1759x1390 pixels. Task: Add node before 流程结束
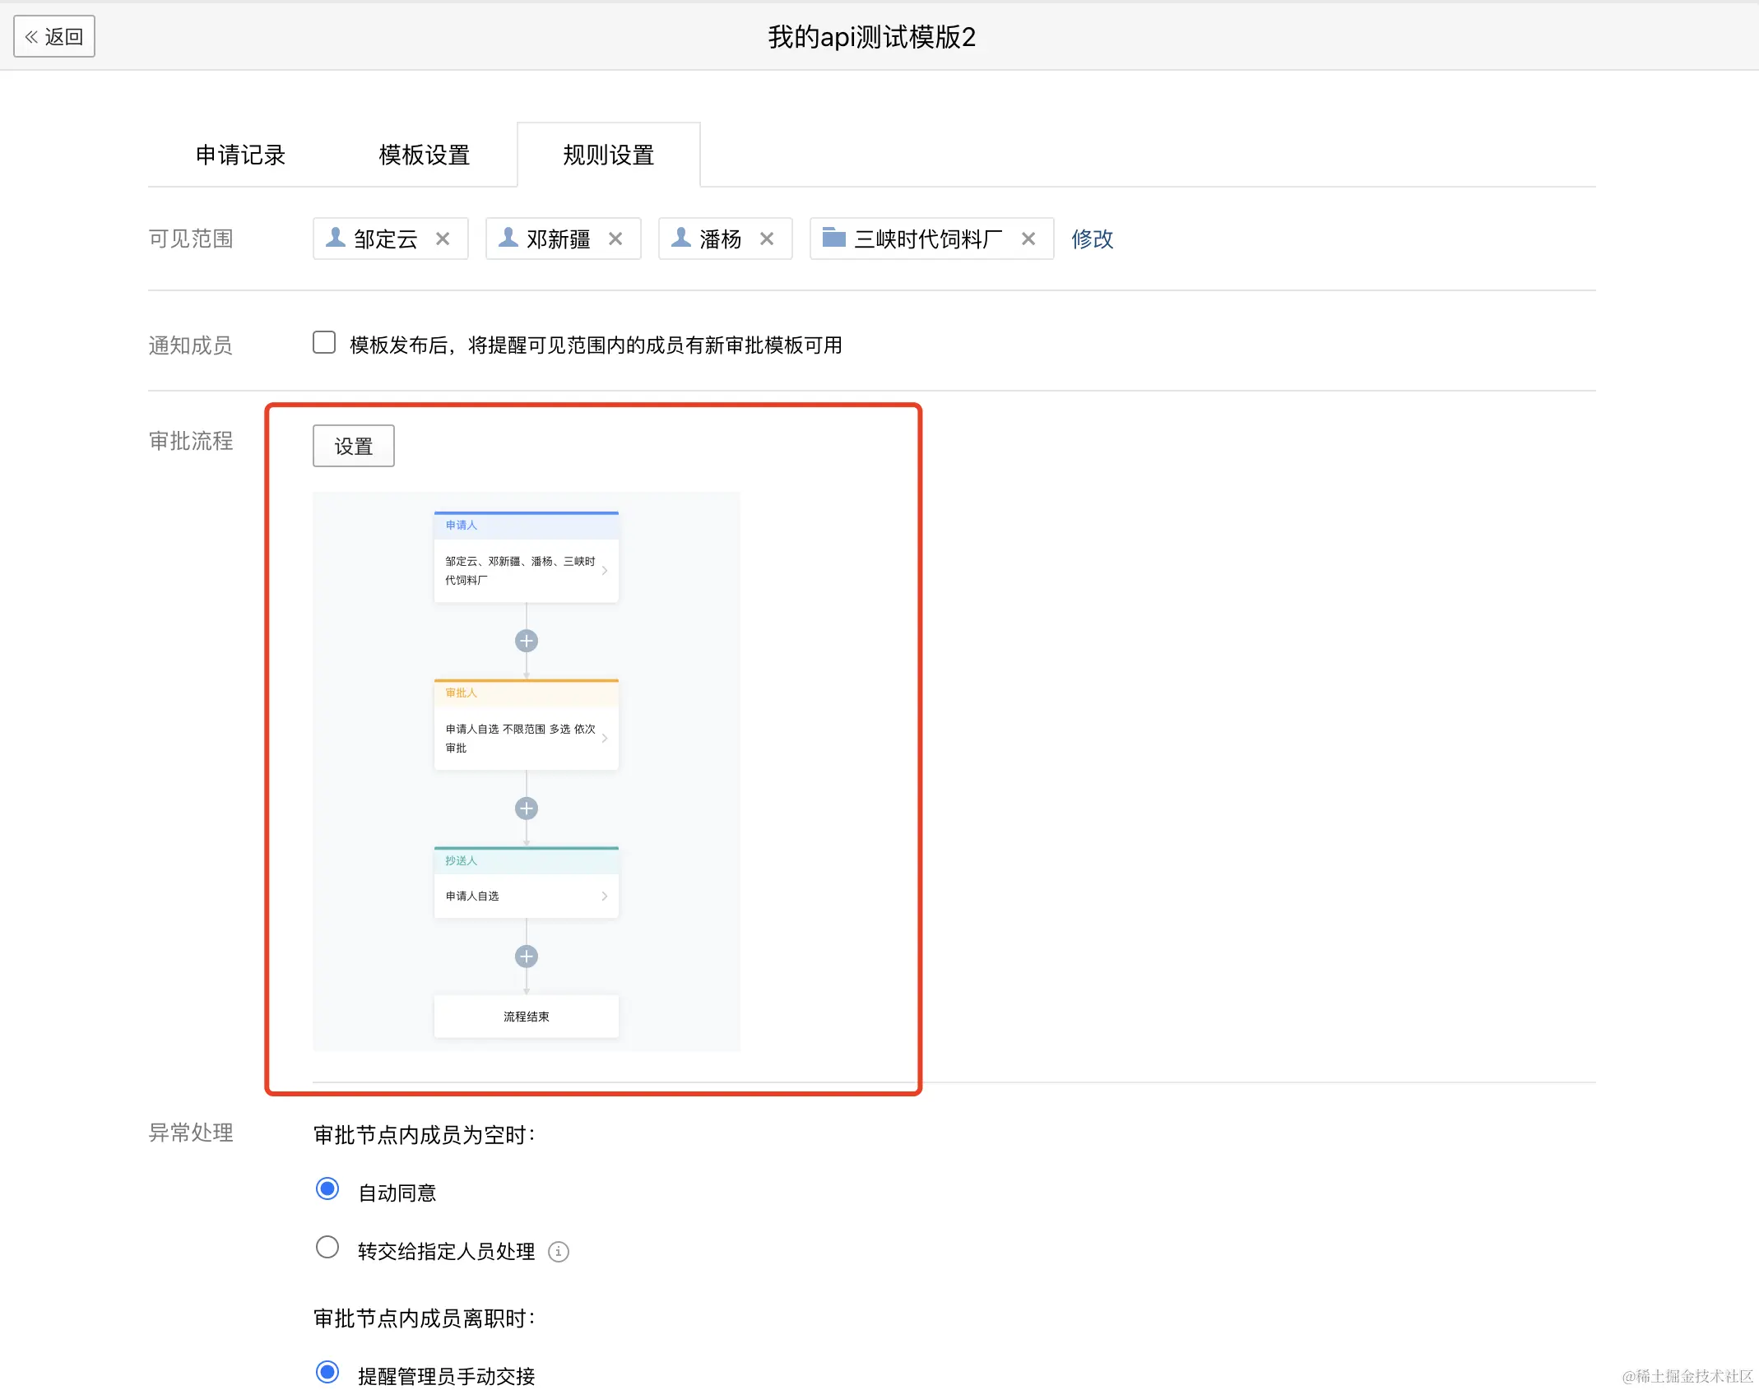coord(527,957)
